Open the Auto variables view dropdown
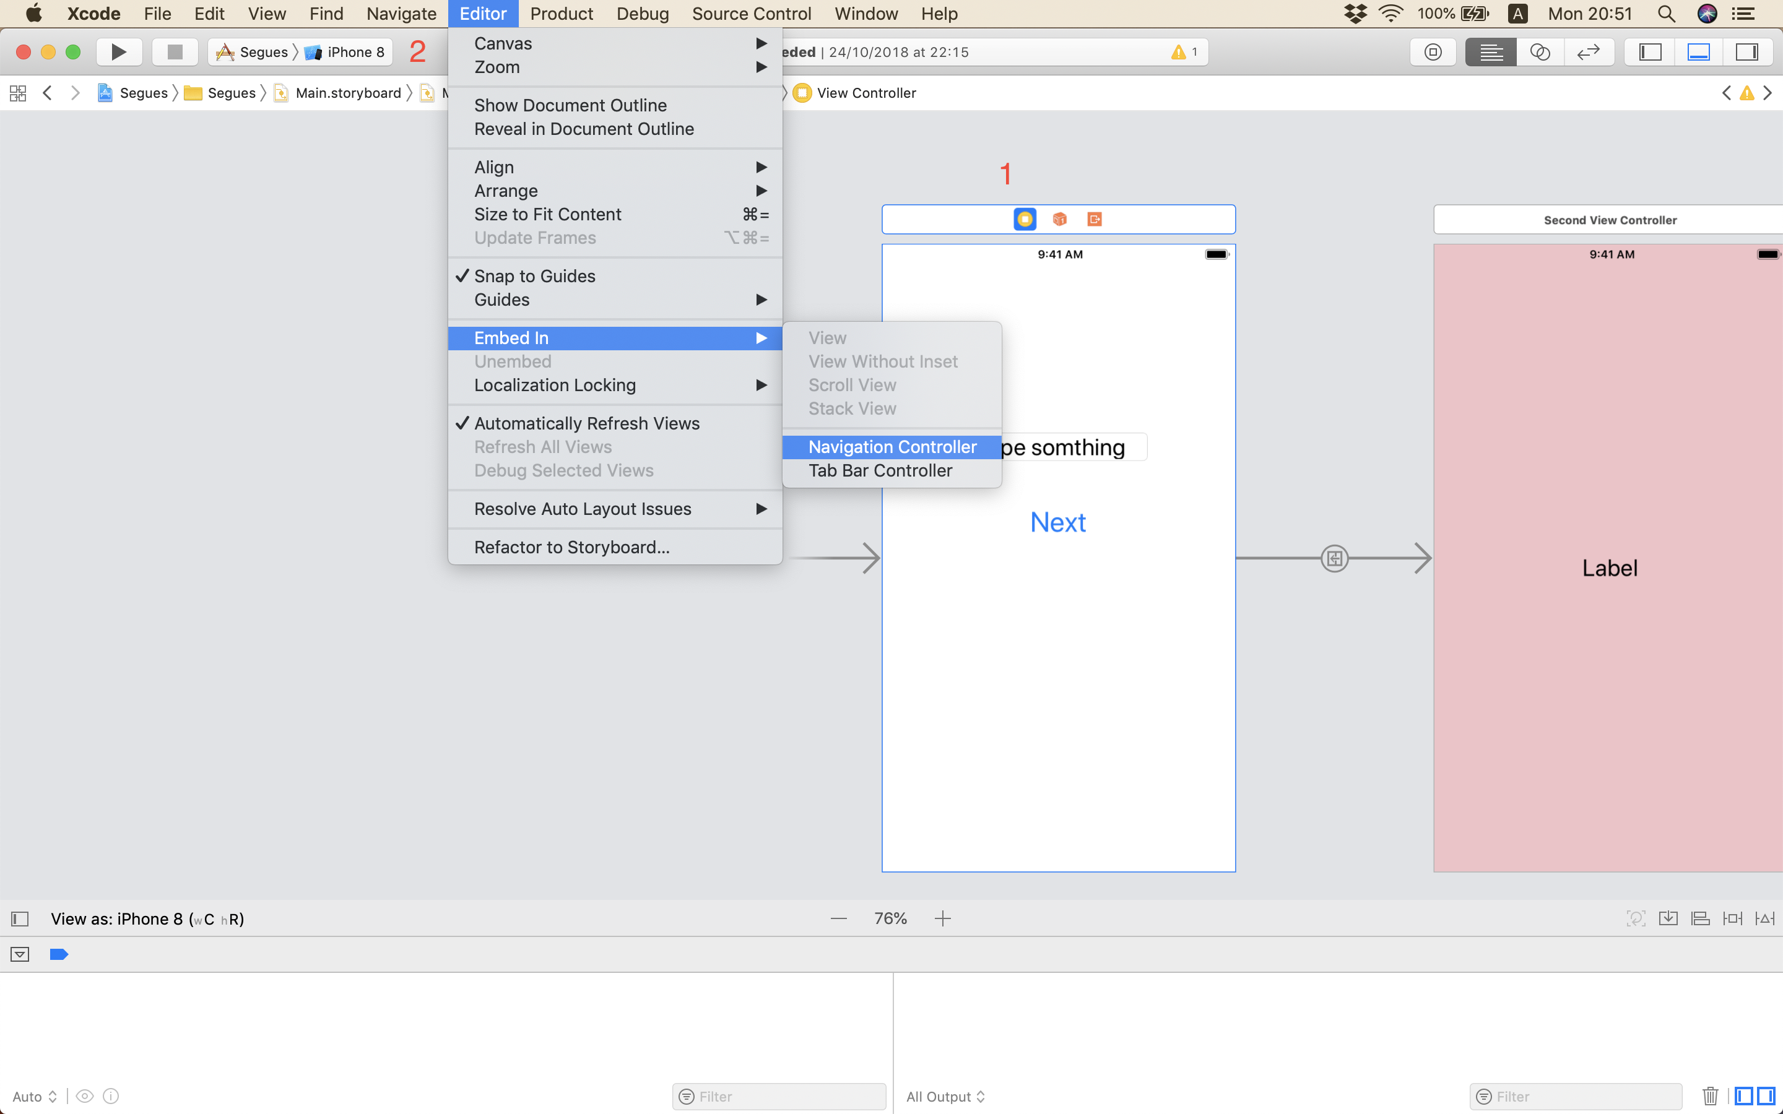 click(34, 1095)
